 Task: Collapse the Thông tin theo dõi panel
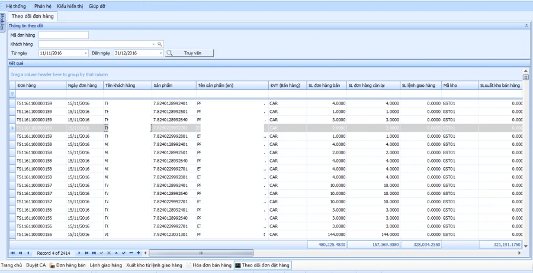tap(526, 25)
